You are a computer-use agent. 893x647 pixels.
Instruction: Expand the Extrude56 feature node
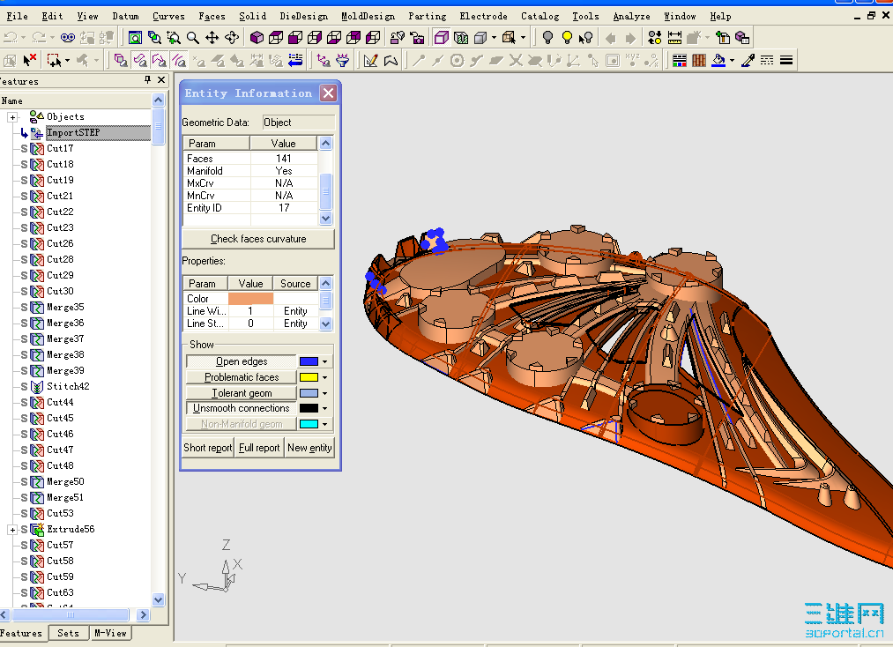click(x=12, y=530)
